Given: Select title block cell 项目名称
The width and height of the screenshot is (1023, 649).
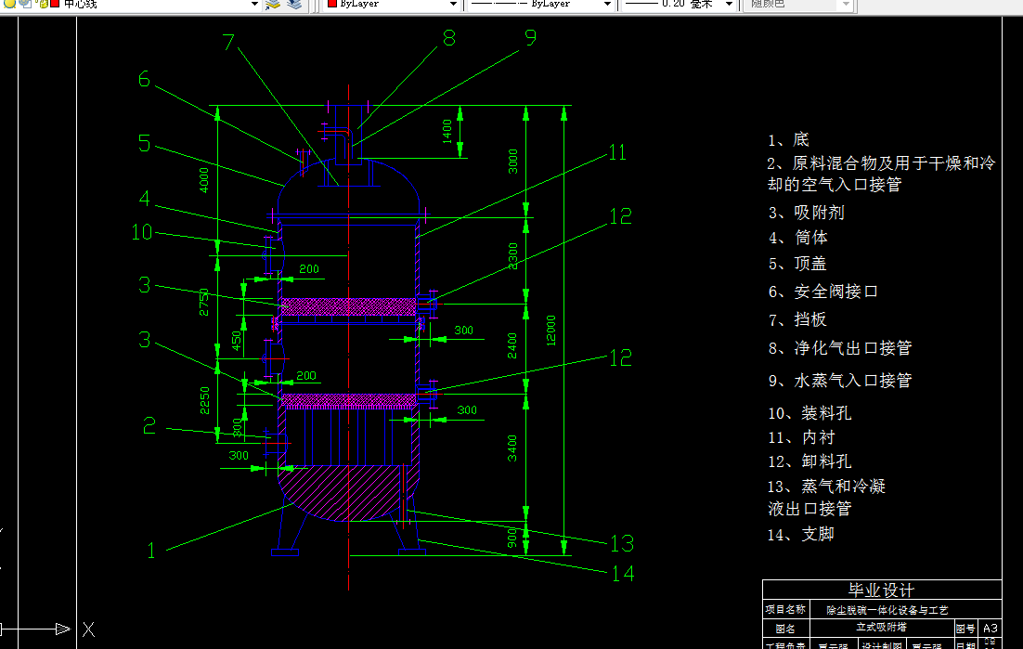Looking at the screenshot, I should 785,609.
